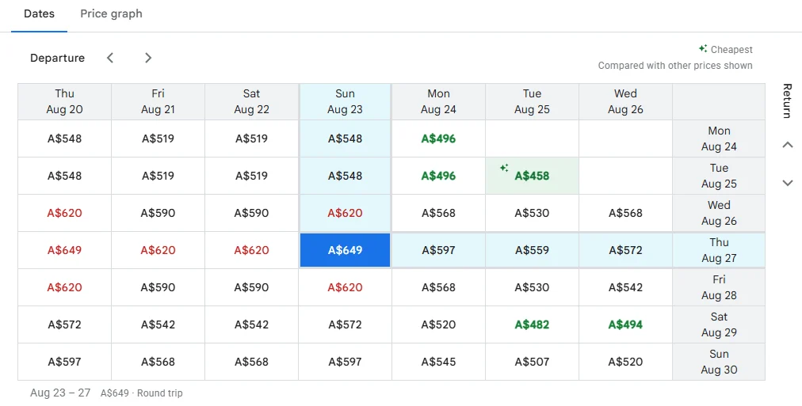Select red A$620 departing Aug 22, returning Aug 27
802x406 pixels.
252,250
